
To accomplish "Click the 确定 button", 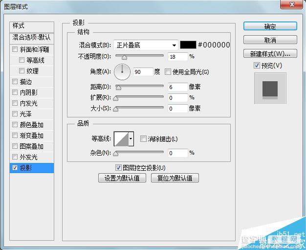I will point(270,26).
